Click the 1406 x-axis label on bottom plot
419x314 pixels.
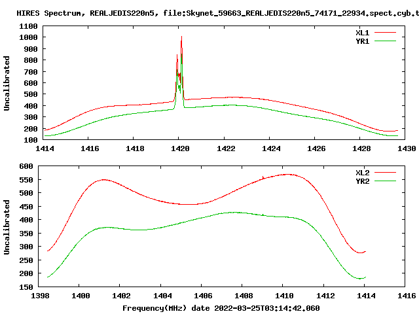pos(203,296)
